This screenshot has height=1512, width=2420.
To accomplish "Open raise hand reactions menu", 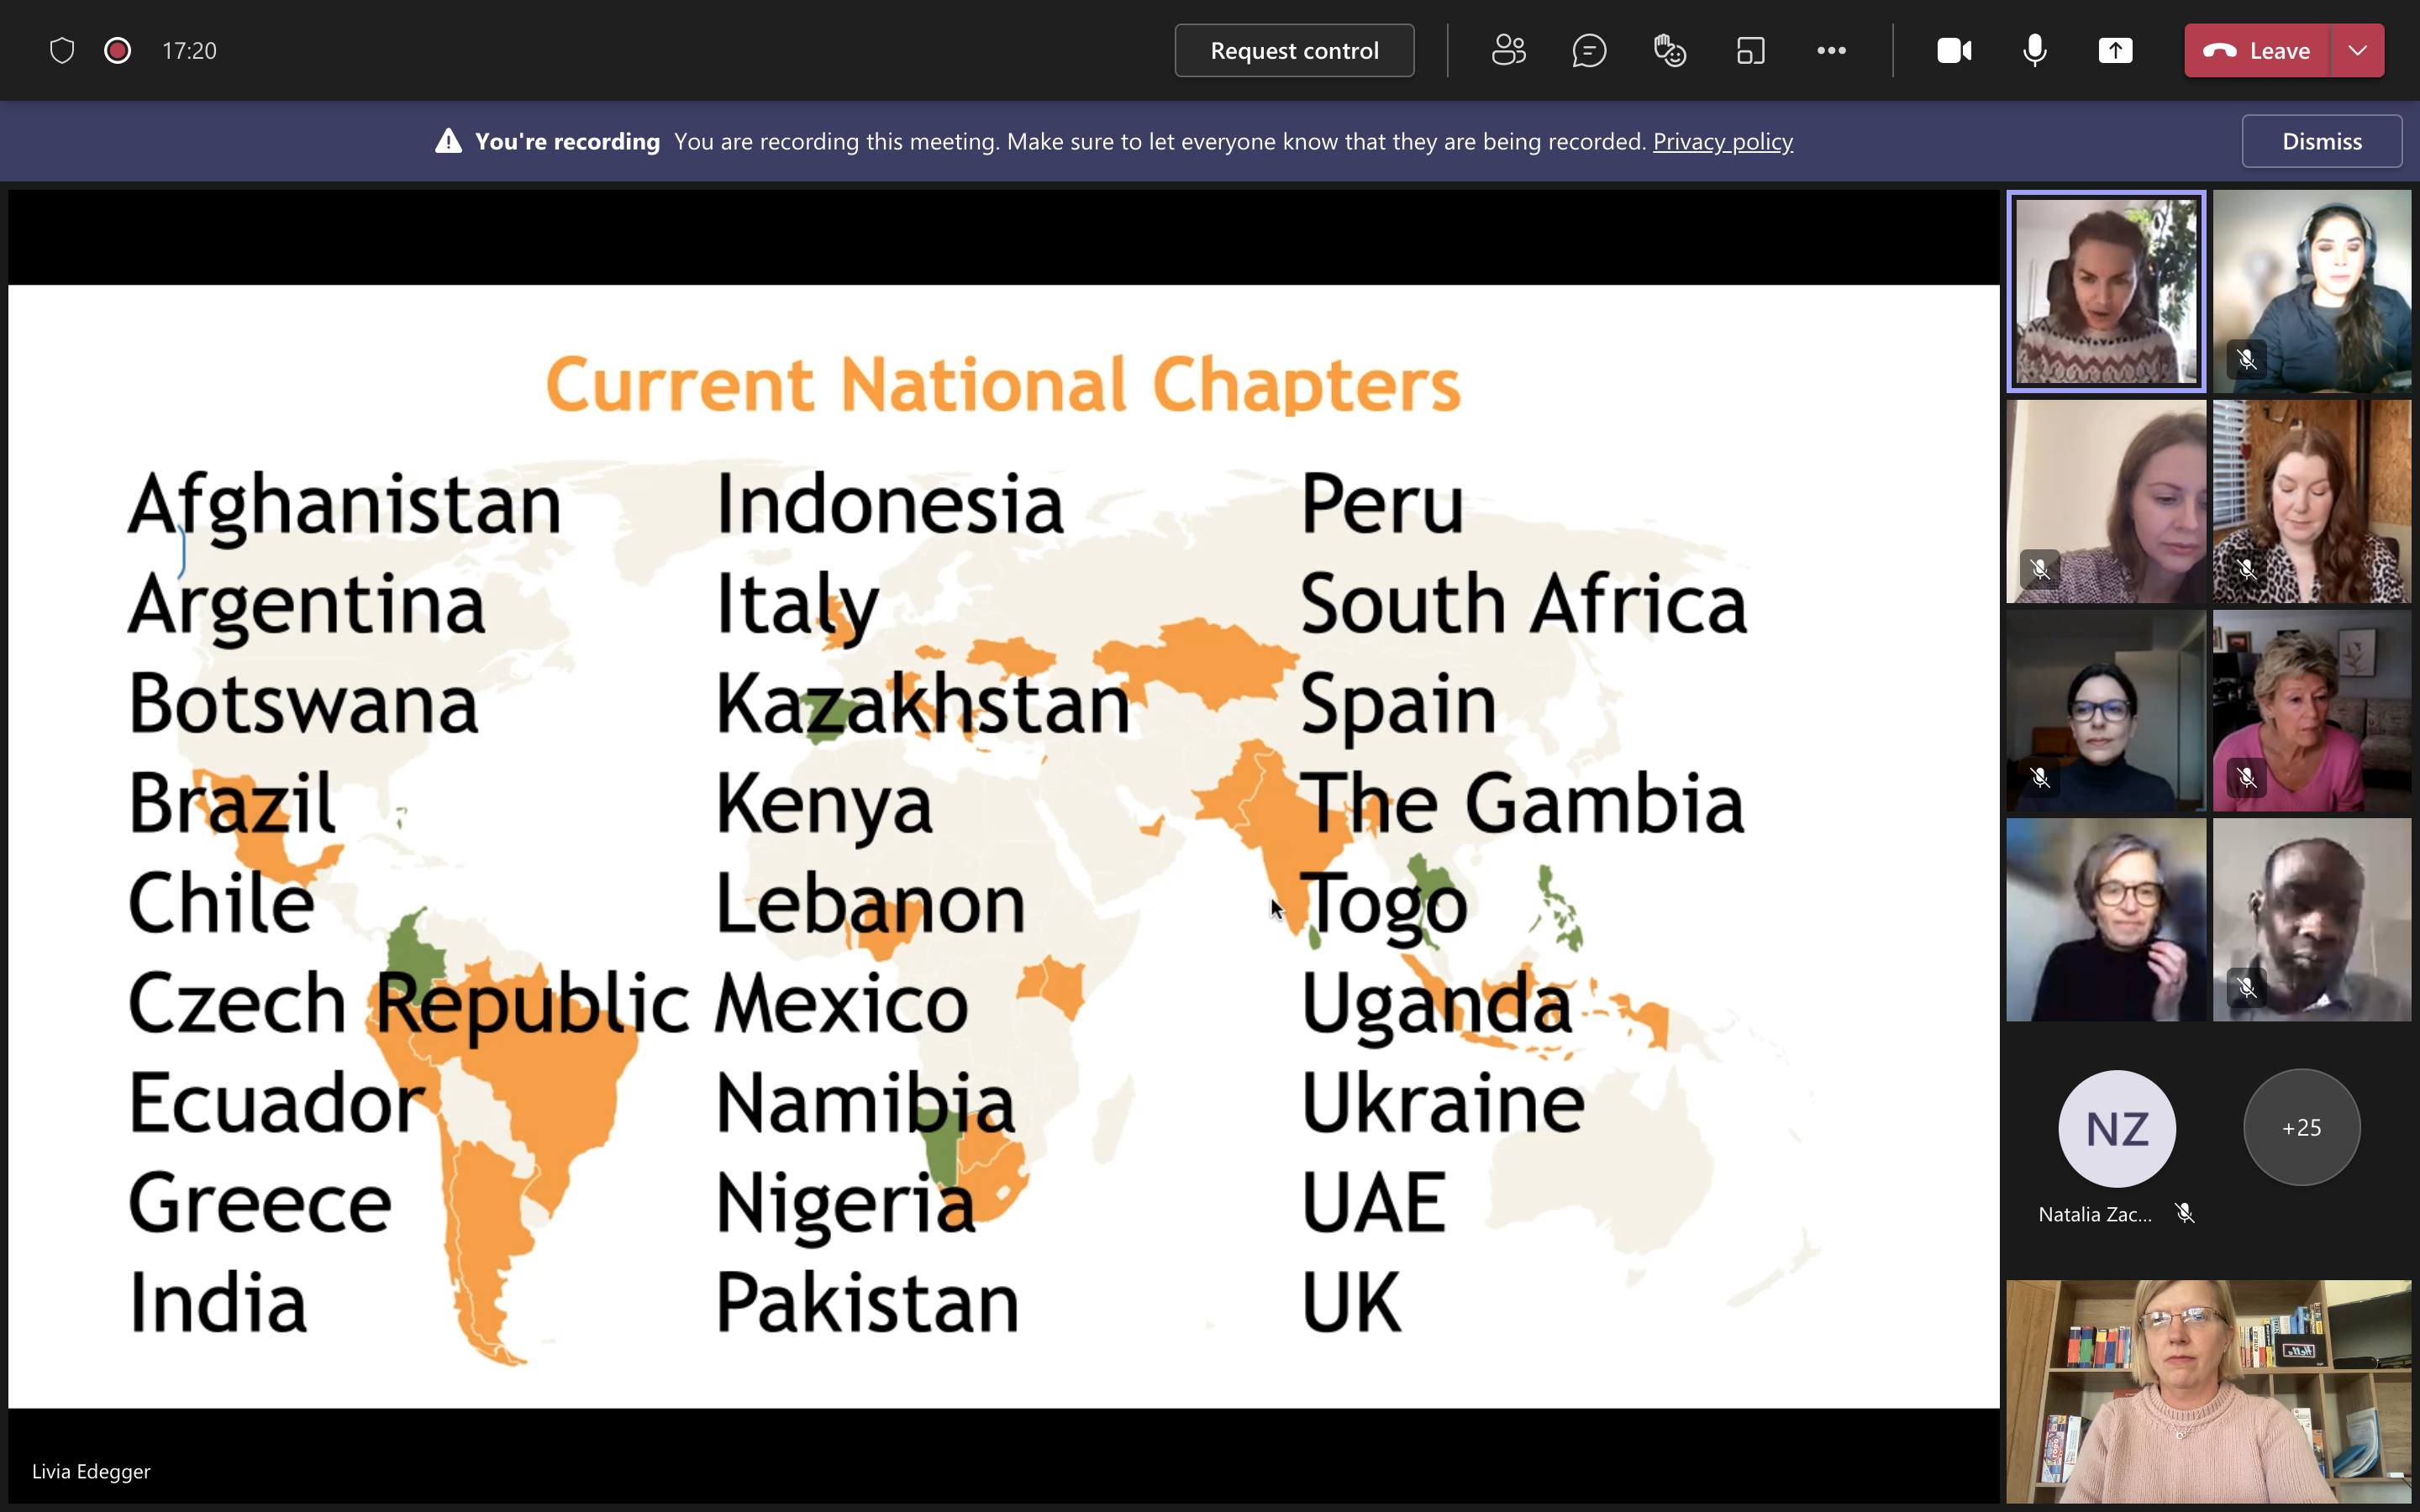I will click(1670, 50).
